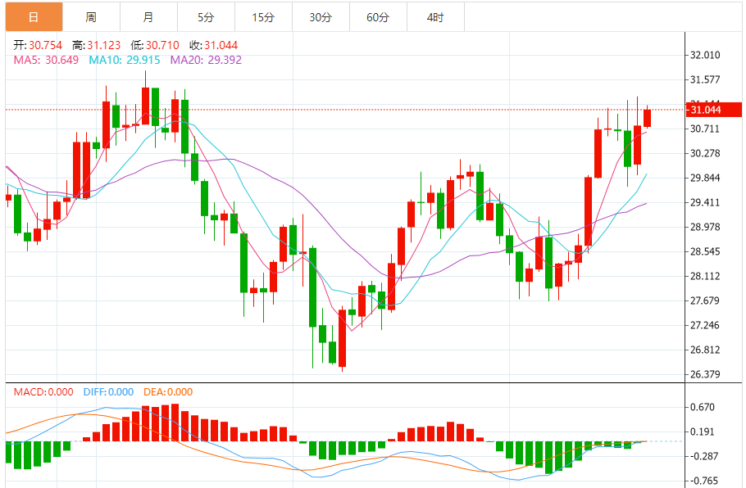Screen dimensions: 746x488
Task: Click the open price value 30.754
Action: (x=45, y=45)
